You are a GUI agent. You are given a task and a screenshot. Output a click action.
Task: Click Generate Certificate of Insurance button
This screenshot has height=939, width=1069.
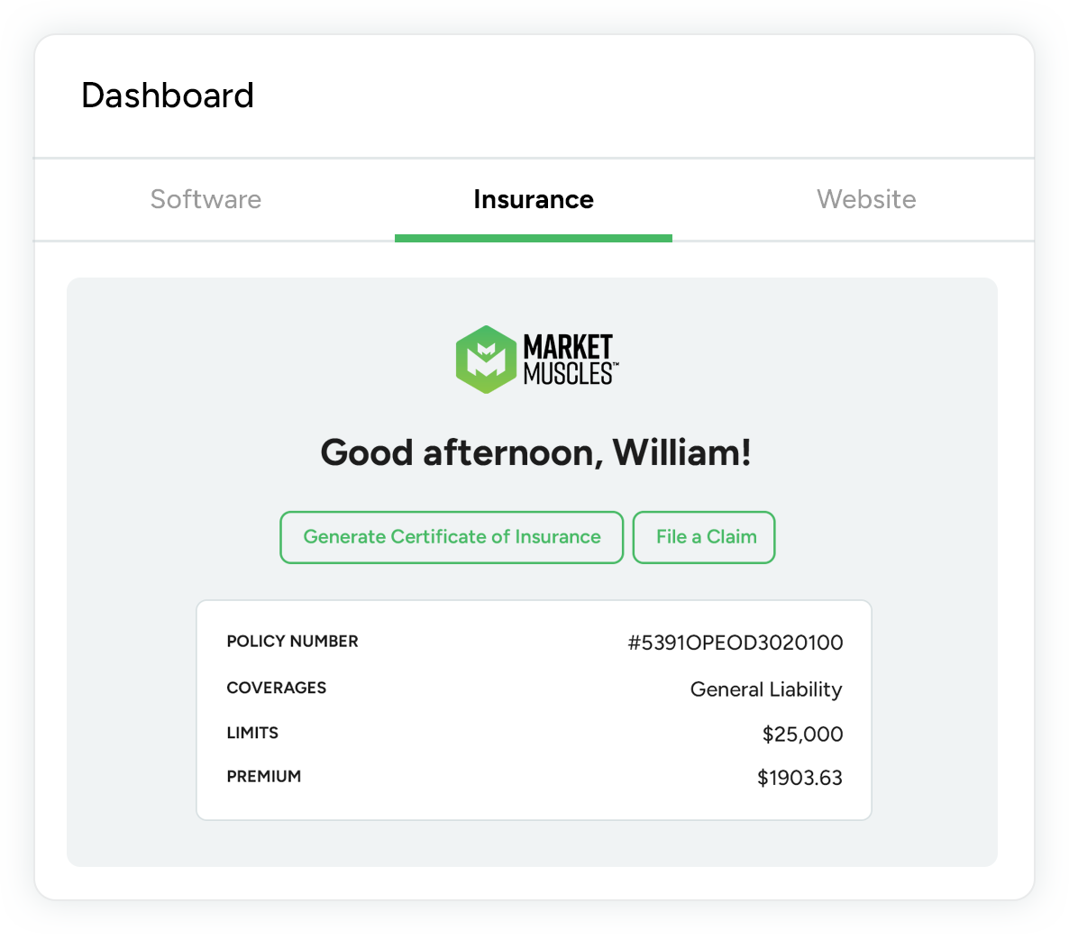[x=452, y=537]
